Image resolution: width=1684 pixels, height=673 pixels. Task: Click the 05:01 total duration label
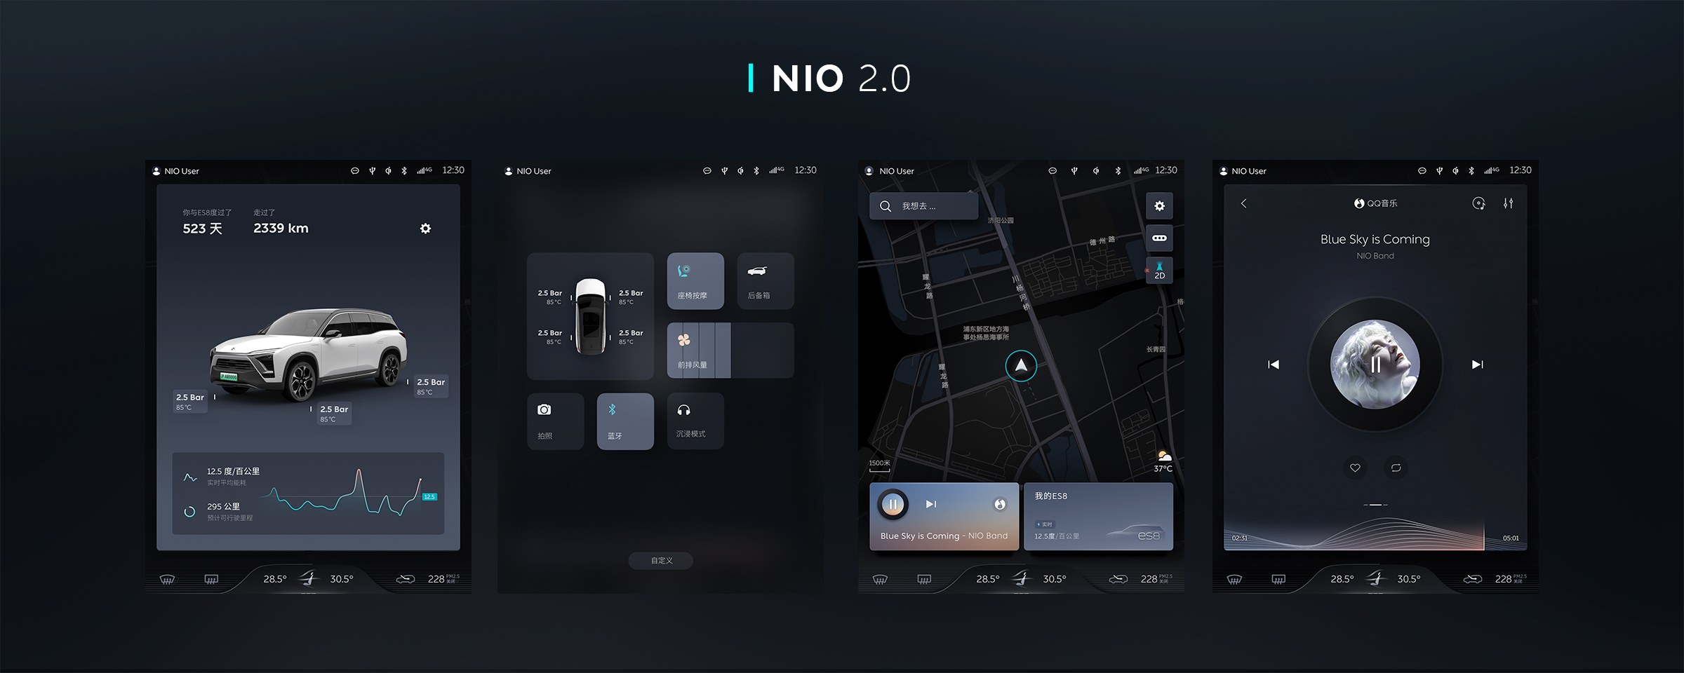[x=1511, y=538]
